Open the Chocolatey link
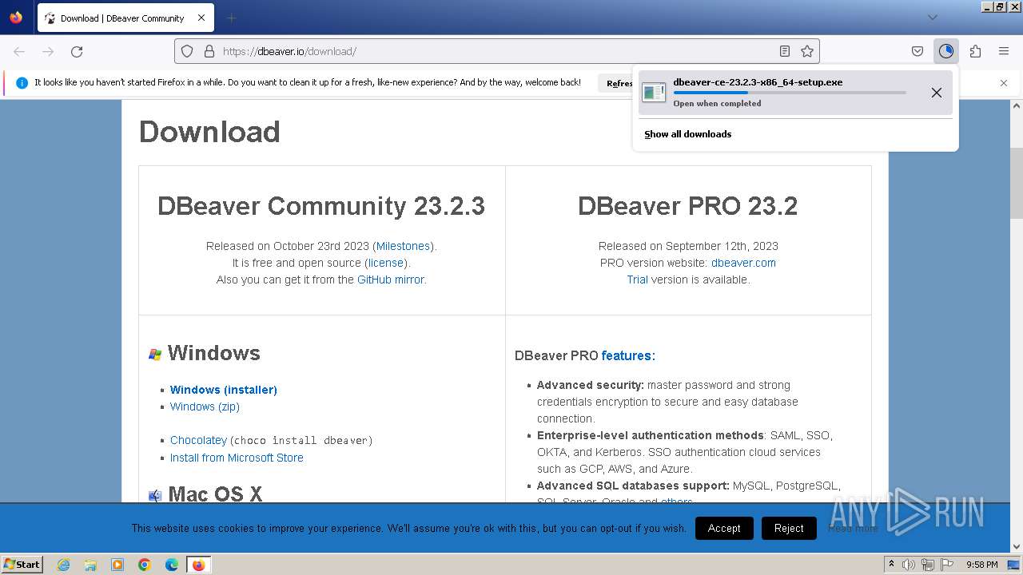 point(198,440)
